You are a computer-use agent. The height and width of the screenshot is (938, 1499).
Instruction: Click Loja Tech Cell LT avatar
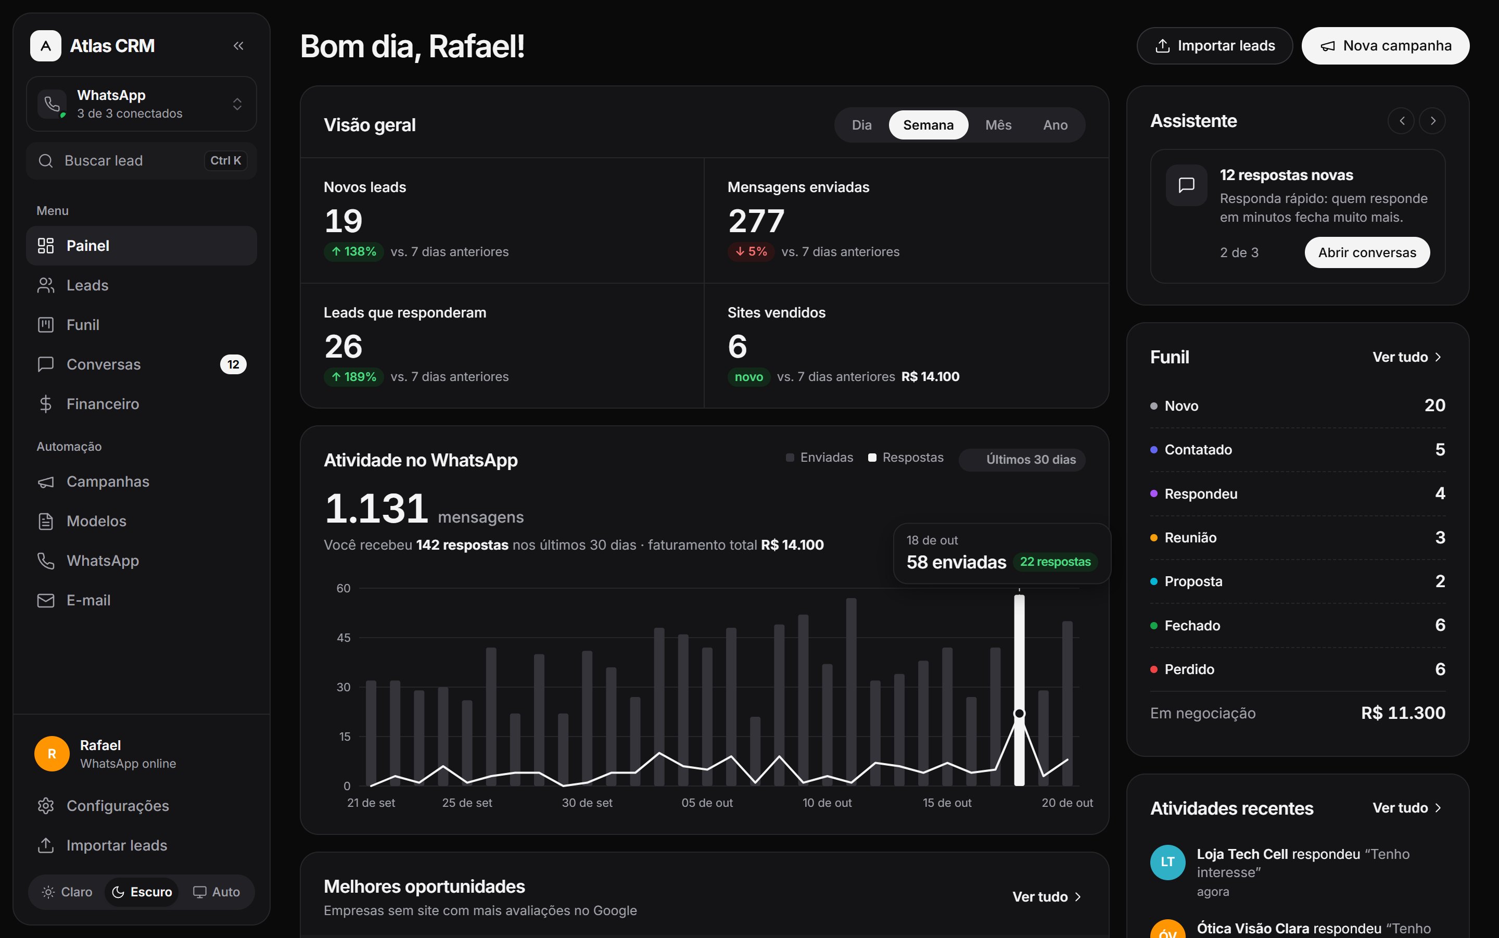(x=1168, y=863)
